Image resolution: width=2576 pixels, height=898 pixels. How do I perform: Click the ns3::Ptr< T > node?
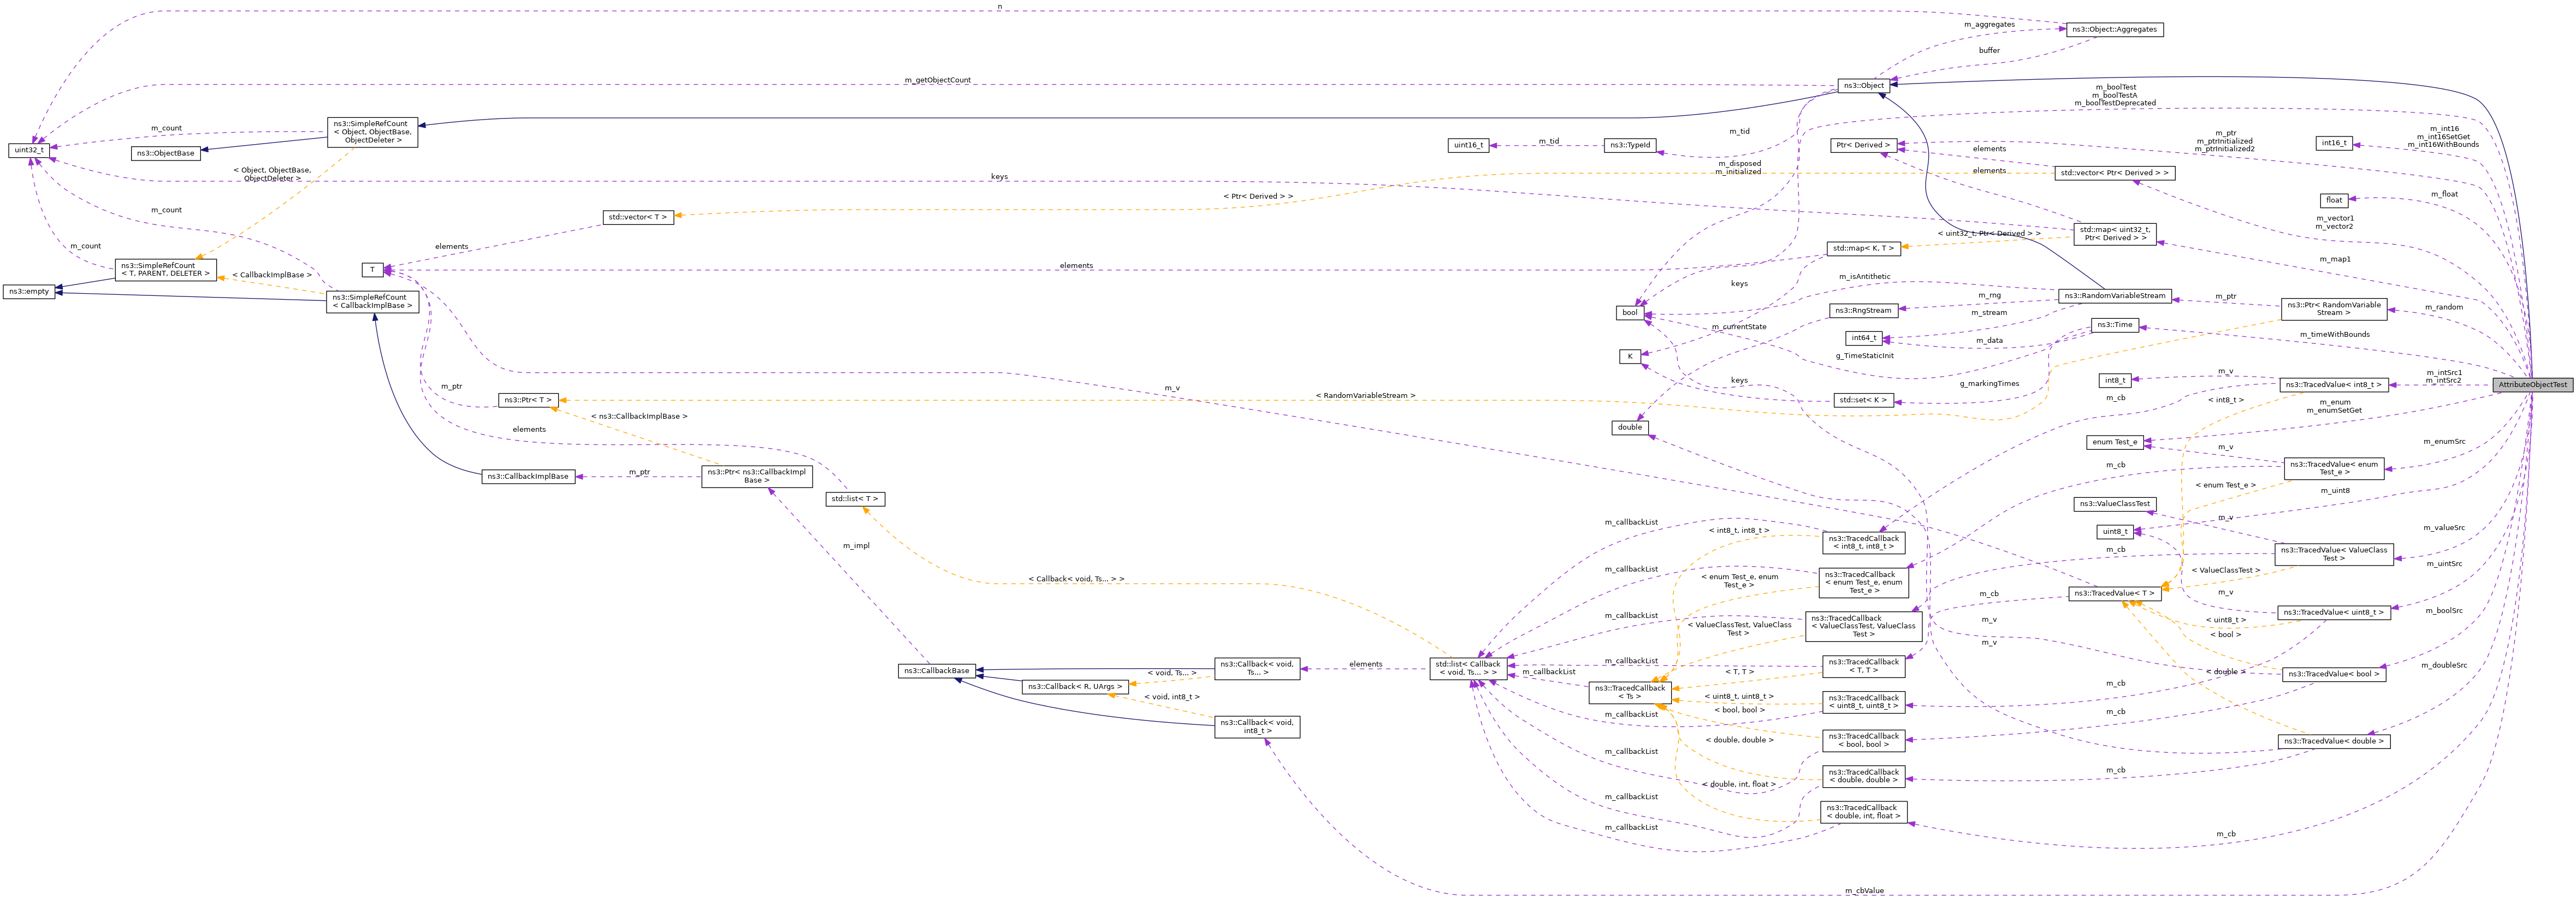[x=528, y=400]
